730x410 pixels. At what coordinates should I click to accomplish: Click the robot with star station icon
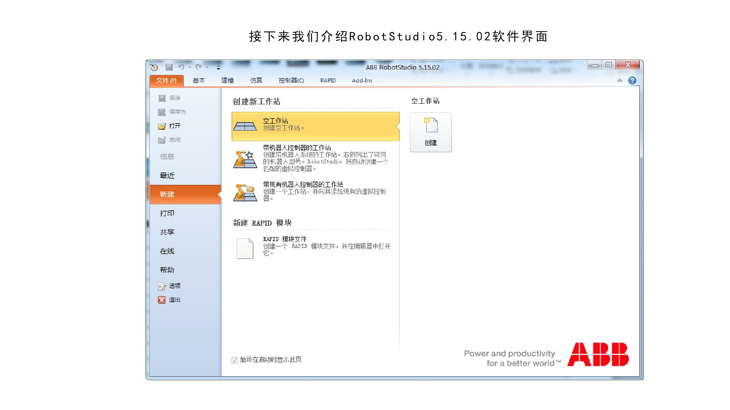tap(245, 159)
